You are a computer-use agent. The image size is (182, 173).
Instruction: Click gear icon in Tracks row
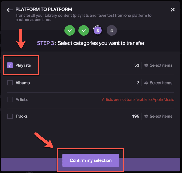point(146,116)
